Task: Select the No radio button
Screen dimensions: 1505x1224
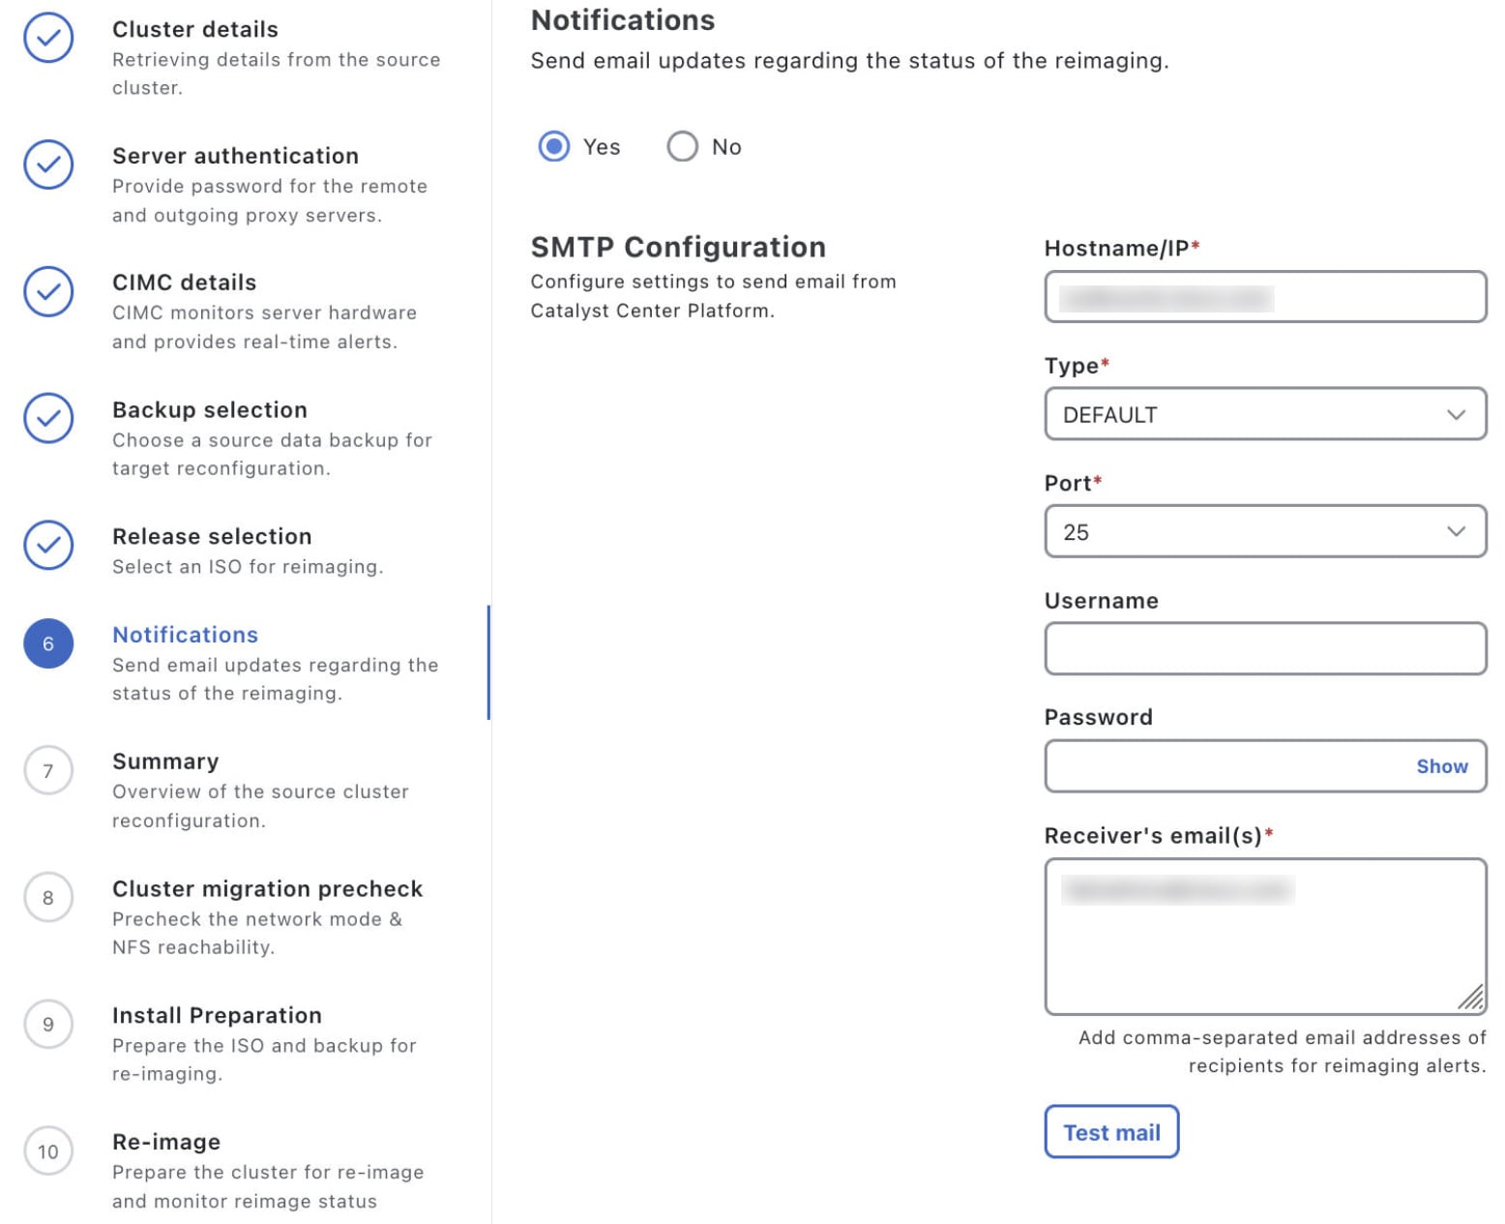Action: coord(682,147)
